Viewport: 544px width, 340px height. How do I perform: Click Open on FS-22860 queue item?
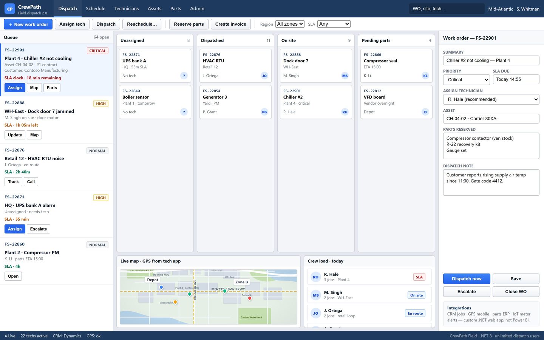(x=13, y=276)
